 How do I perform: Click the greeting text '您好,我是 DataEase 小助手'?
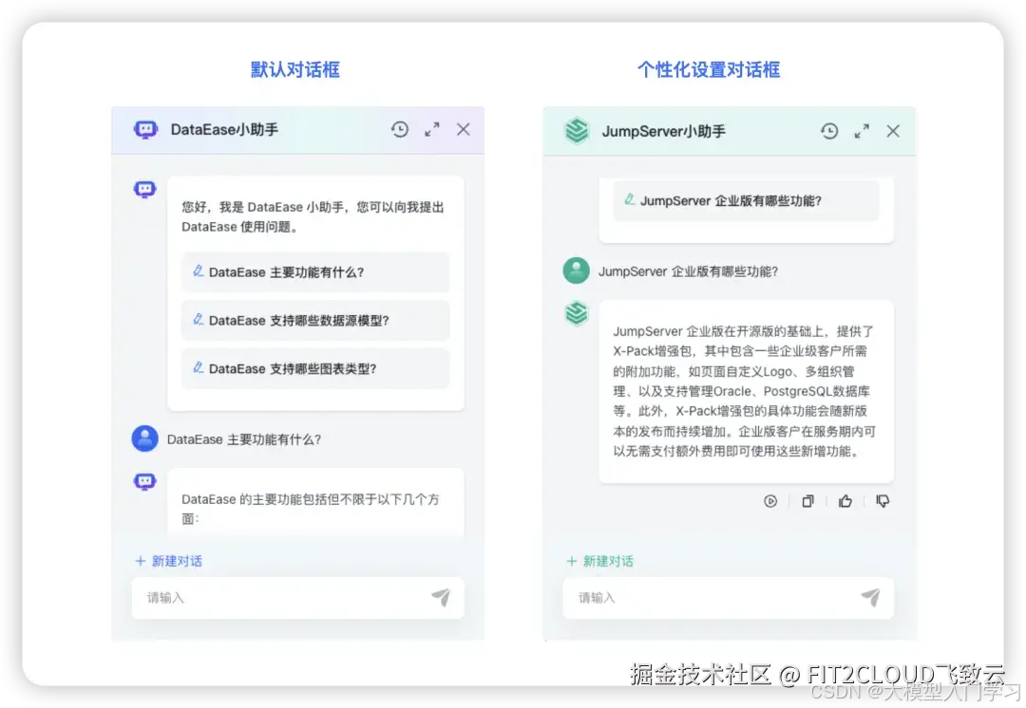(x=313, y=216)
